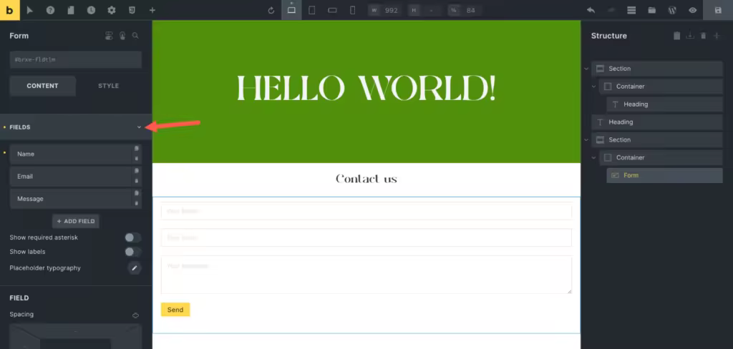Switch to the STYLE tab

[109, 86]
